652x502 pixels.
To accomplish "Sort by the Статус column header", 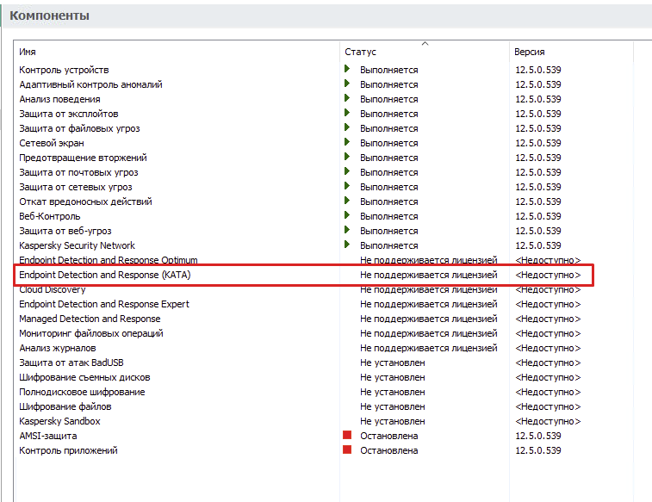I will click(360, 52).
